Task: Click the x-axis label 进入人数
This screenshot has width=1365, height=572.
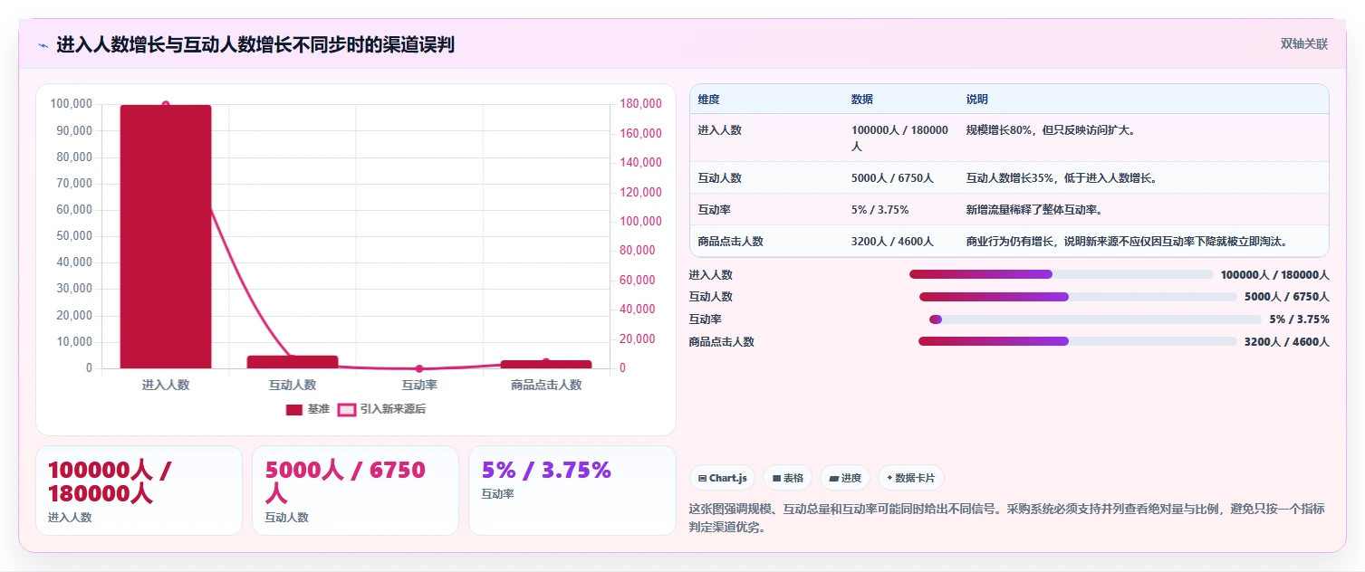Action: [166, 385]
